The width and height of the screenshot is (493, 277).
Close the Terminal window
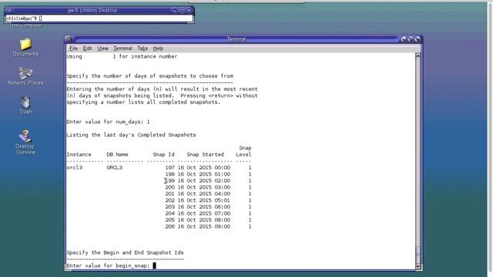tap(418, 39)
